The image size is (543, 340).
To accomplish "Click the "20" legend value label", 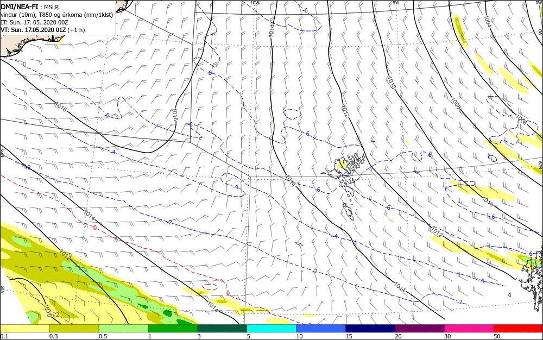I will tap(398, 336).
